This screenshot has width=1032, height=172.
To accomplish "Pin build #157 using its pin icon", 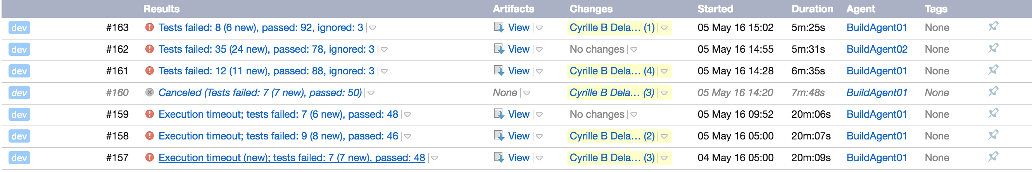I will (x=993, y=157).
